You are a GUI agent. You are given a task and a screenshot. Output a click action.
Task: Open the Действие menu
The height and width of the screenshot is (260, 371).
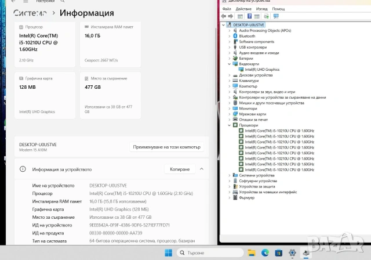[x=243, y=9]
